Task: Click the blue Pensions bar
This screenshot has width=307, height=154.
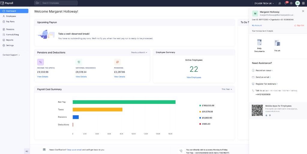Action: (x=76, y=117)
